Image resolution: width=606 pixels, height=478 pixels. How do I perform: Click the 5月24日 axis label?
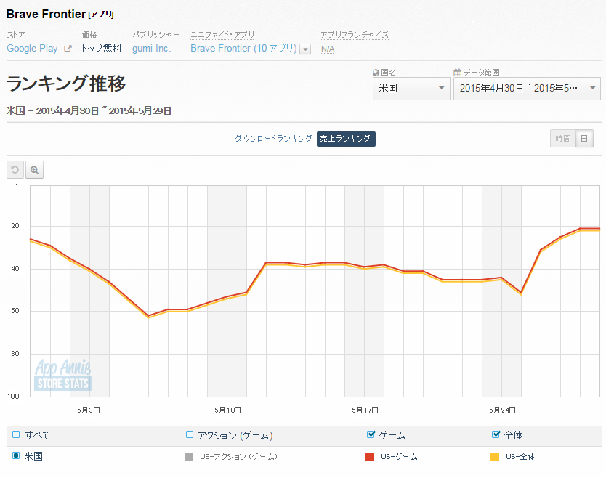502,410
